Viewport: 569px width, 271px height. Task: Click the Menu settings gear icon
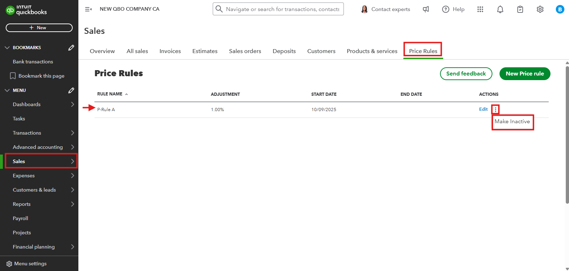pyautogui.click(x=9, y=264)
